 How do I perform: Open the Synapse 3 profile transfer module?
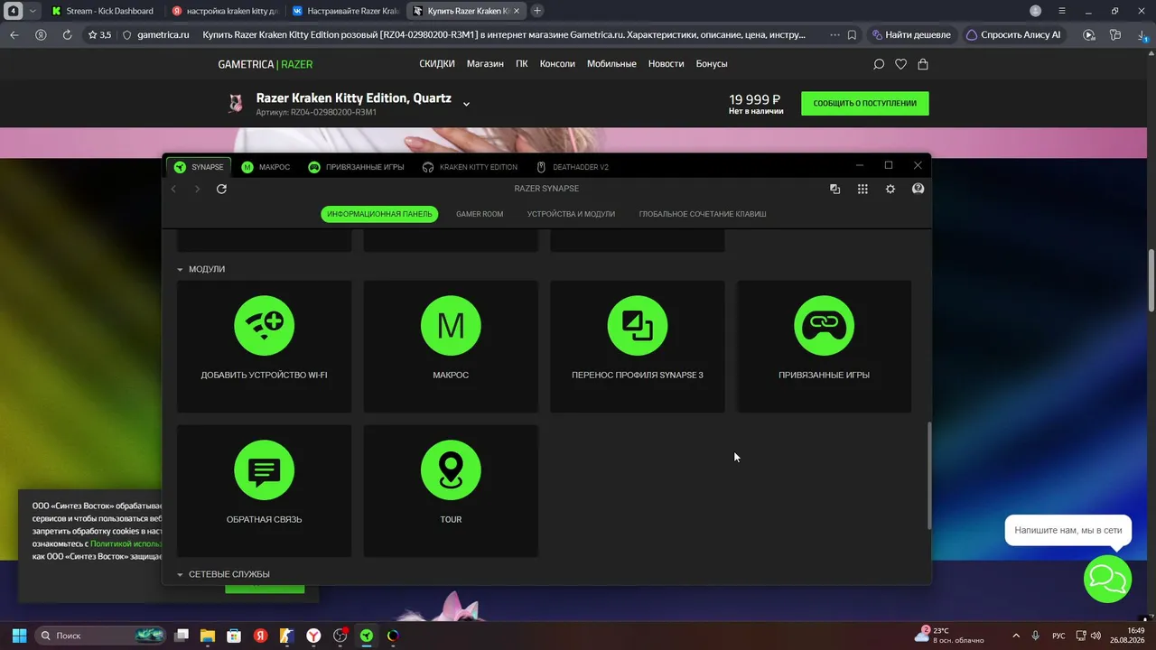[x=638, y=346]
